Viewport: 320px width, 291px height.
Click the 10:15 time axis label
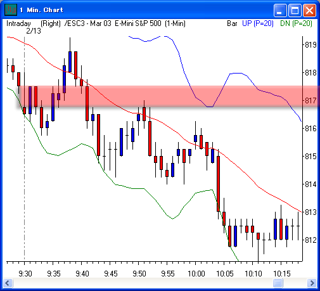(282, 274)
